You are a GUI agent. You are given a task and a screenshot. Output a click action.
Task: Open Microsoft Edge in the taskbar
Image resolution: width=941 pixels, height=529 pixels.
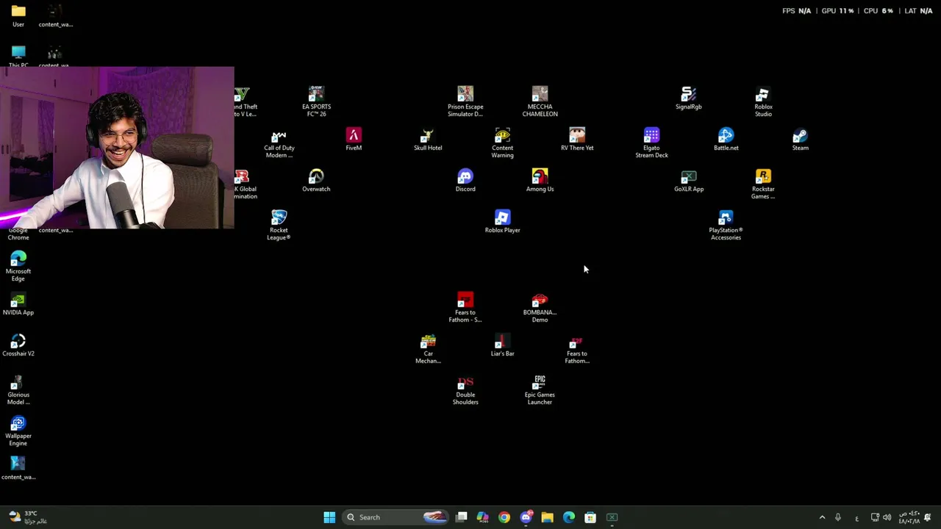click(x=568, y=517)
